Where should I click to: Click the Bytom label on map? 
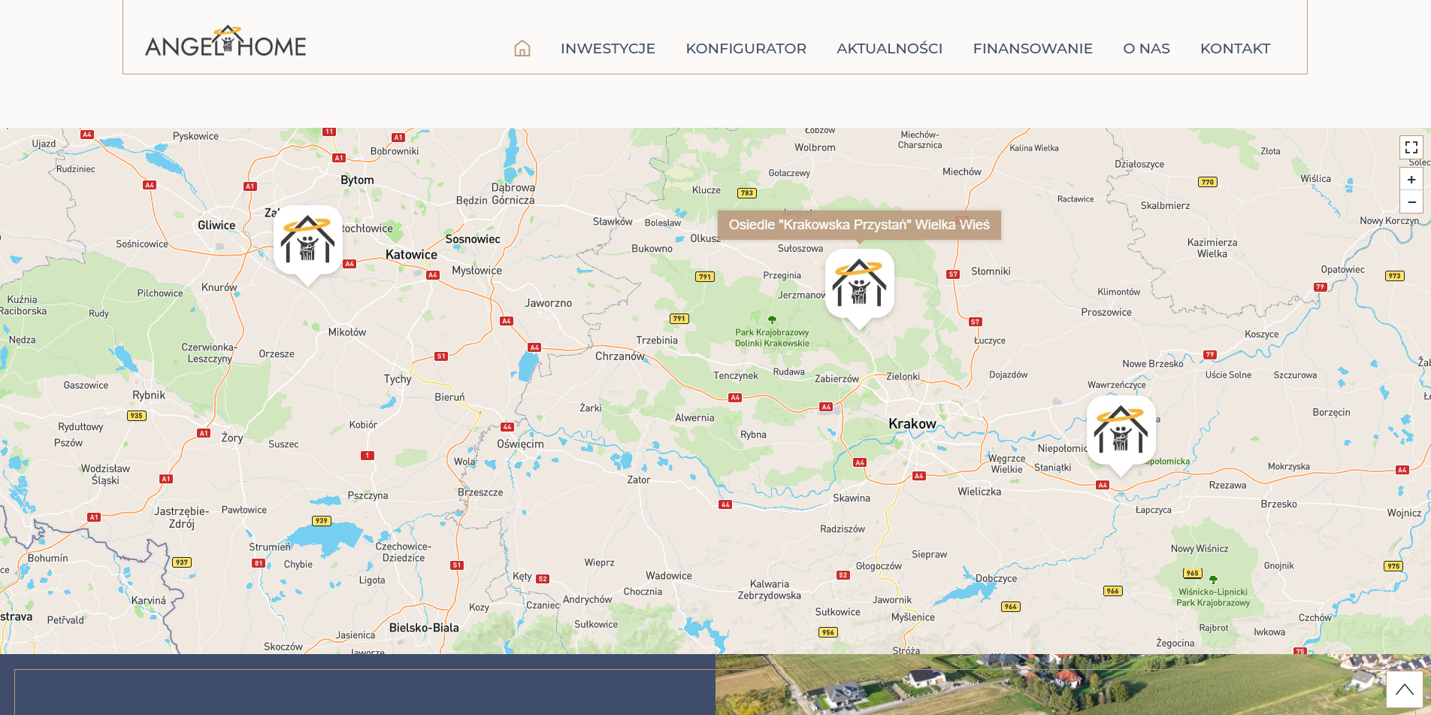tap(357, 180)
